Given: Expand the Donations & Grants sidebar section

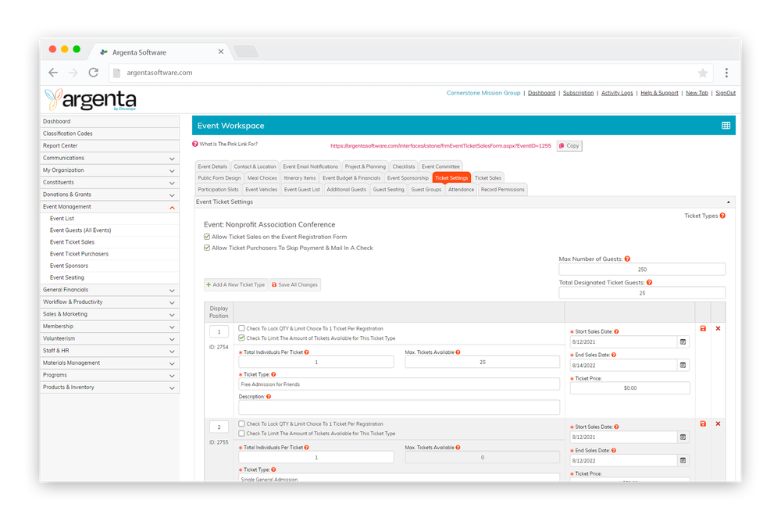Looking at the screenshot, I should click(109, 195).
